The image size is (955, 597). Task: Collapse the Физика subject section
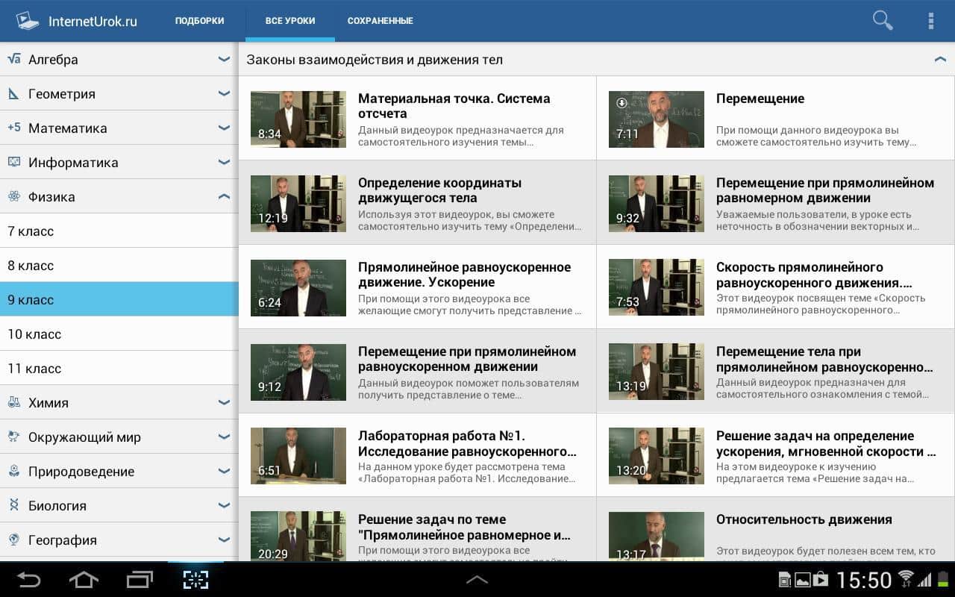(223, 197)
